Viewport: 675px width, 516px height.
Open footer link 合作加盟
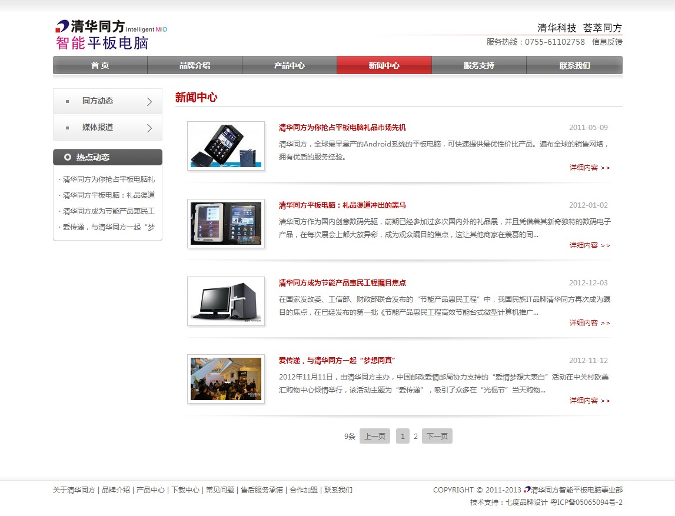click(x=304, y=490)
